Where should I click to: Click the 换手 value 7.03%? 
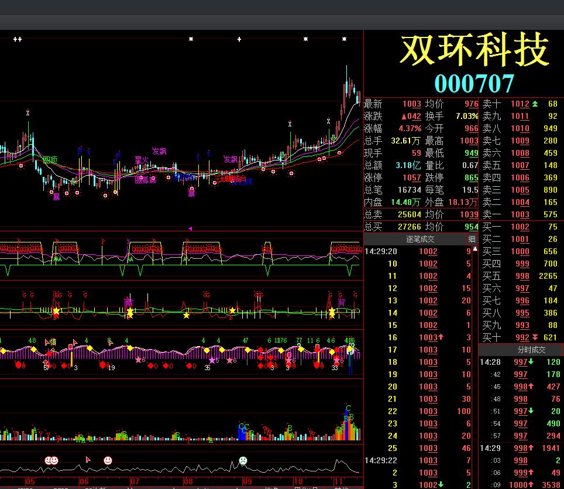point(467,117)
